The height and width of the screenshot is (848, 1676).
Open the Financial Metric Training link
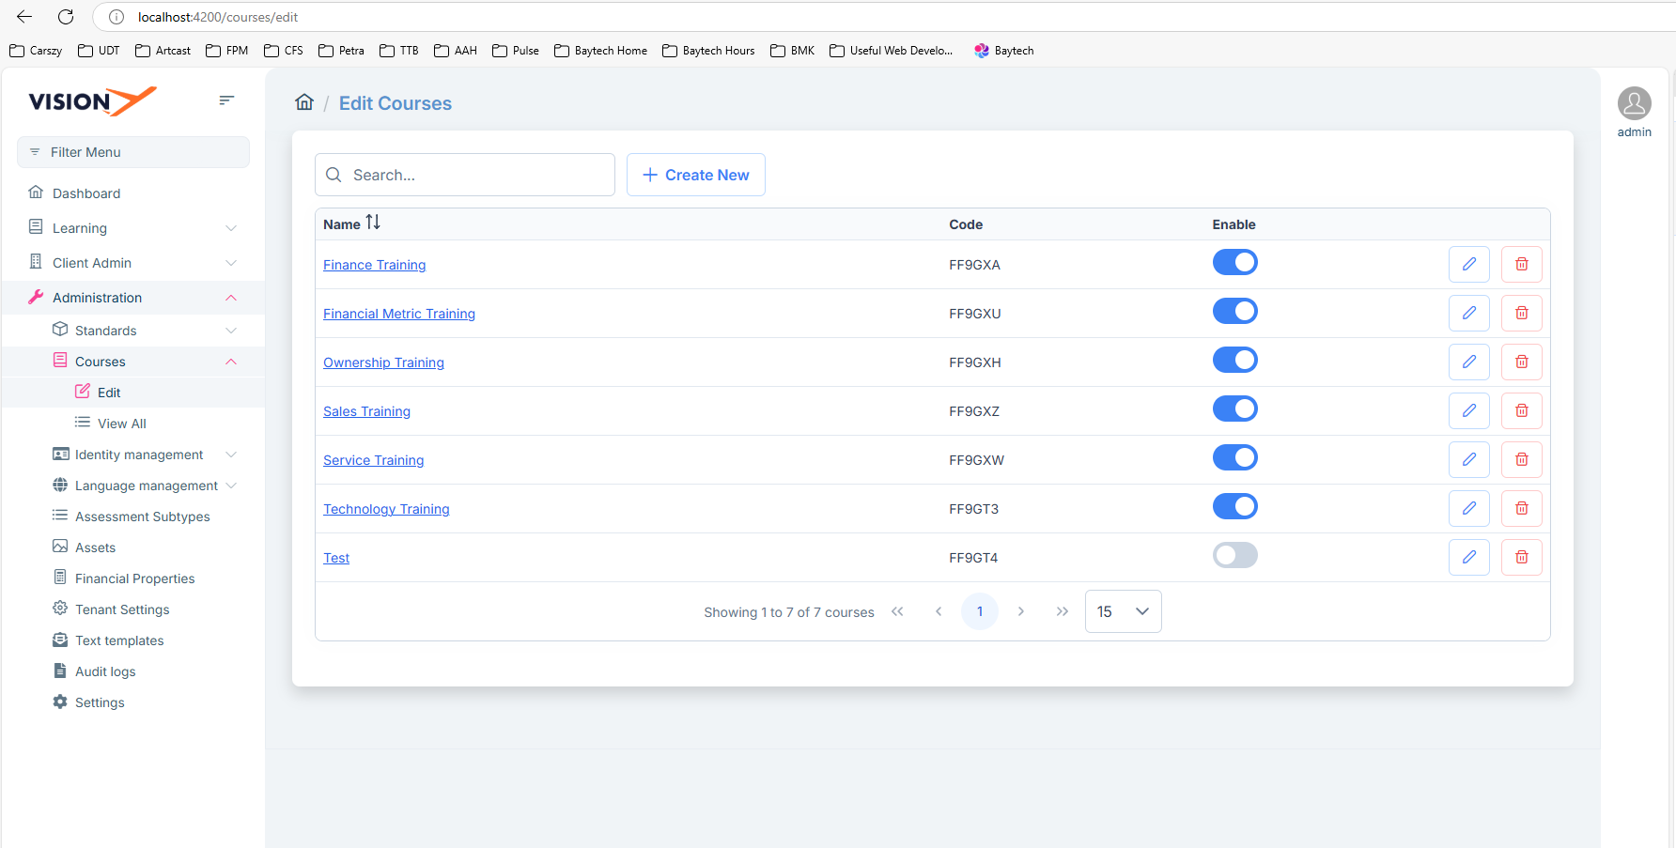[399, 314]
